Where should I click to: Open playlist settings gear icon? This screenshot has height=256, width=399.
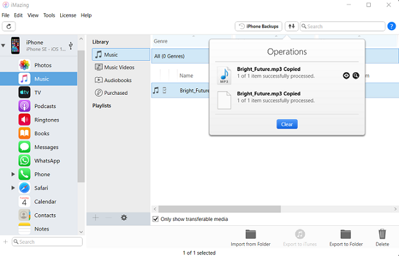point(124,218)
